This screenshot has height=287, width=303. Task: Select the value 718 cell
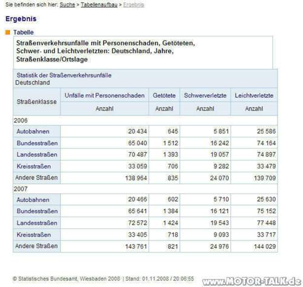(x=164, y=235)
